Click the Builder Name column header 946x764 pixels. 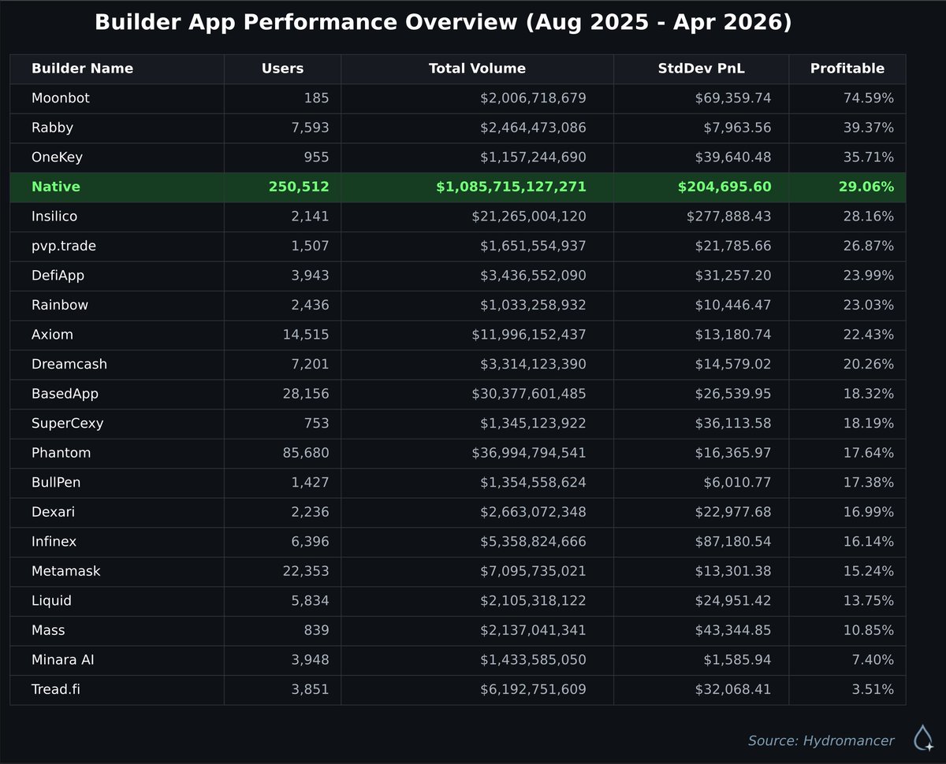pyautogui.click(x=82, y=69)
